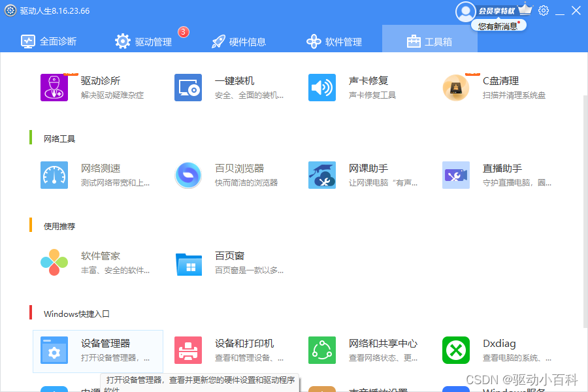Image resolution: width=588 pixels, height=392 pixels.
Task: Click the 声卡修复工具 description
Action: click(x=372, y=95)
